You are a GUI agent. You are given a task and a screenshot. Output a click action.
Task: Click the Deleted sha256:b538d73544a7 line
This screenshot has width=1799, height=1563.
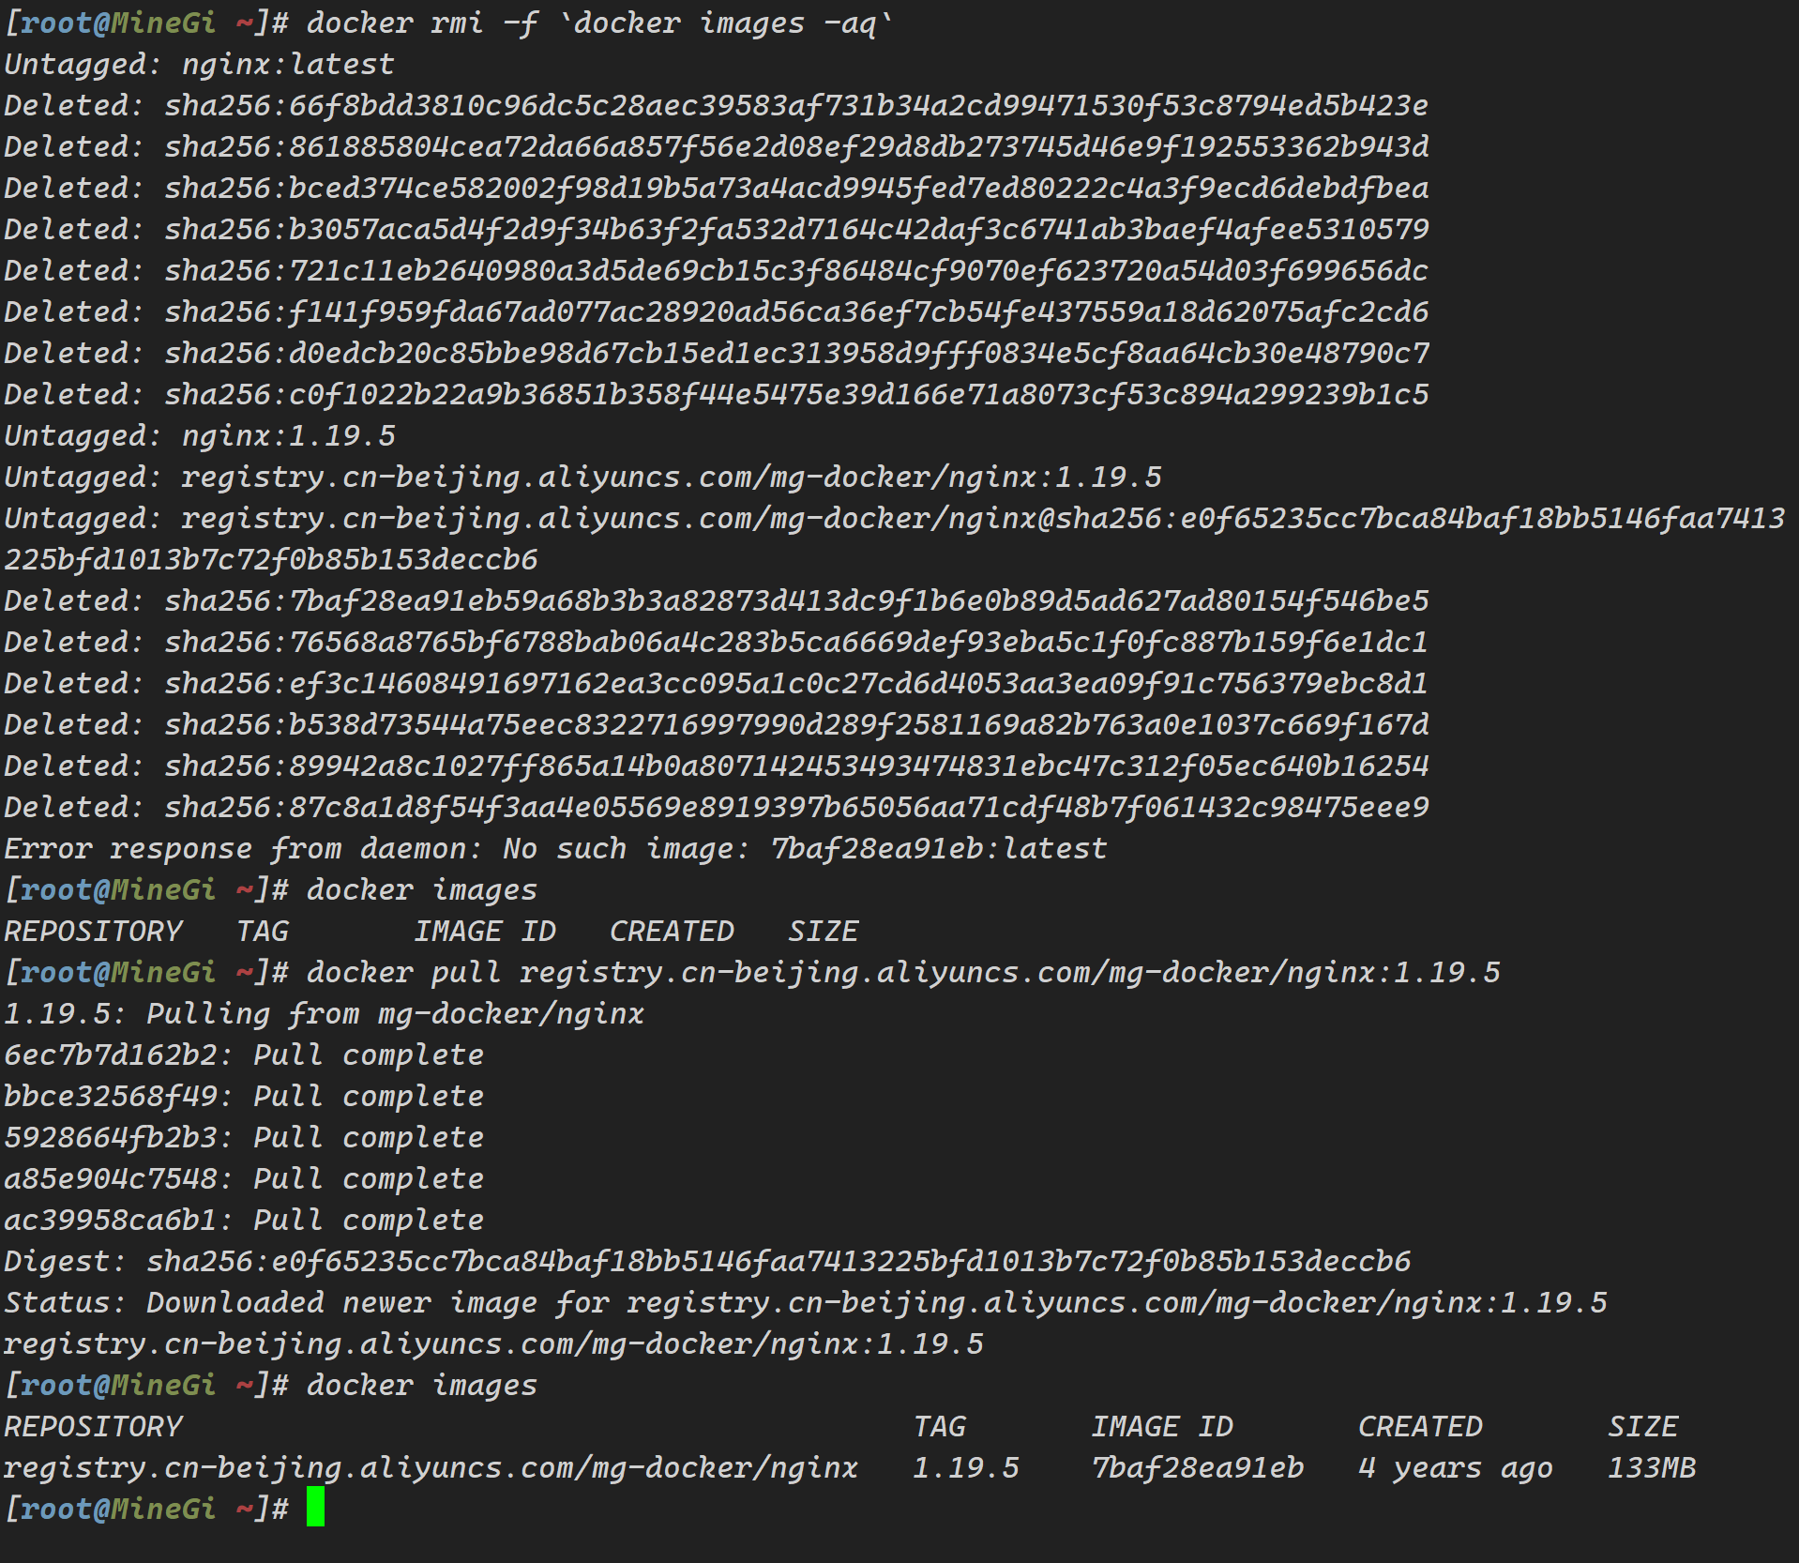717,724
